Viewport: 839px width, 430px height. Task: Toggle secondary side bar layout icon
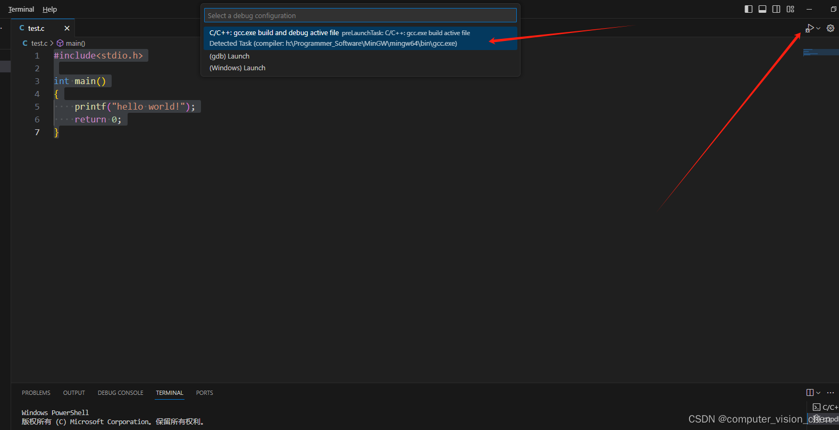[x=776, y=9]
